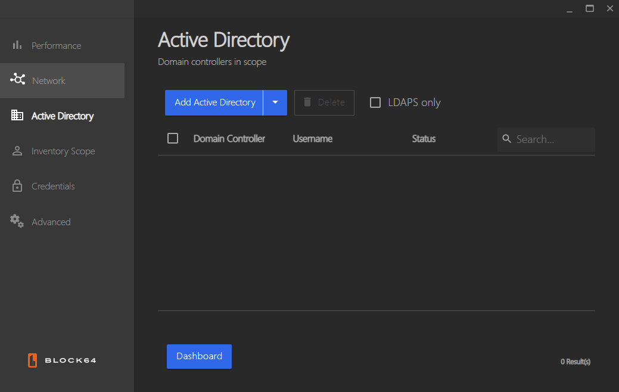The width and height of the screenshot is (619, 392).
Task: Tick the select-all checkbox in table header
Action: coord(173,138)
